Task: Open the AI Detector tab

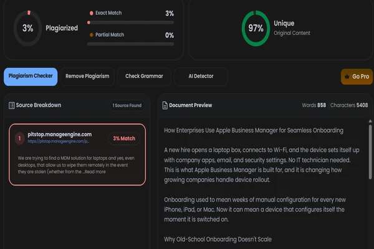Action: pos(201,77)
